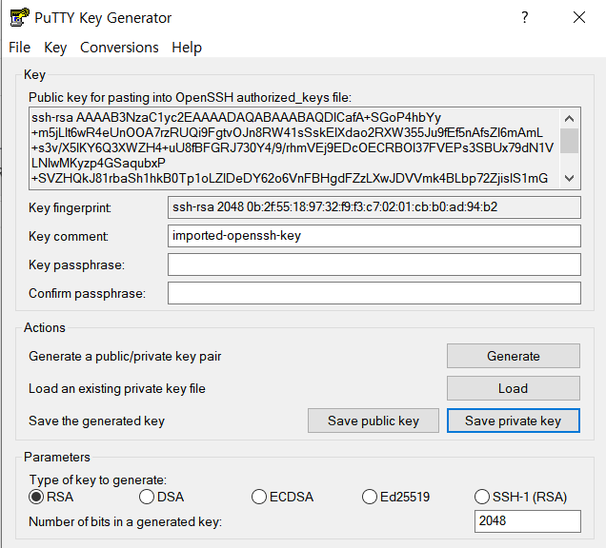Image resolution: width=606 pixels, height=548 pixels.
Task: Click the 'Key comment:' label
Action: point(69,236)
